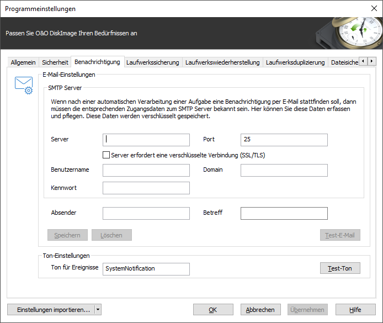Screen dimensions: 383x323
Task: Confirm with the OK button
Action: pyautogui.click(x=213, y=310)
